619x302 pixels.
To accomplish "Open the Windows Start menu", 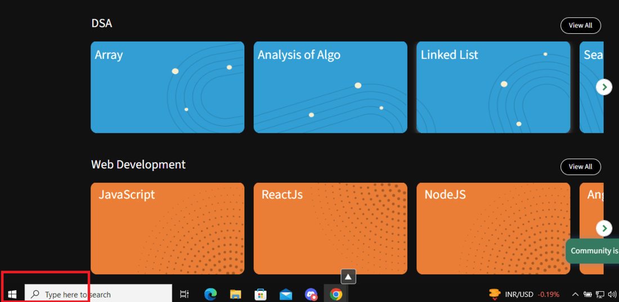I will [12, 294].
